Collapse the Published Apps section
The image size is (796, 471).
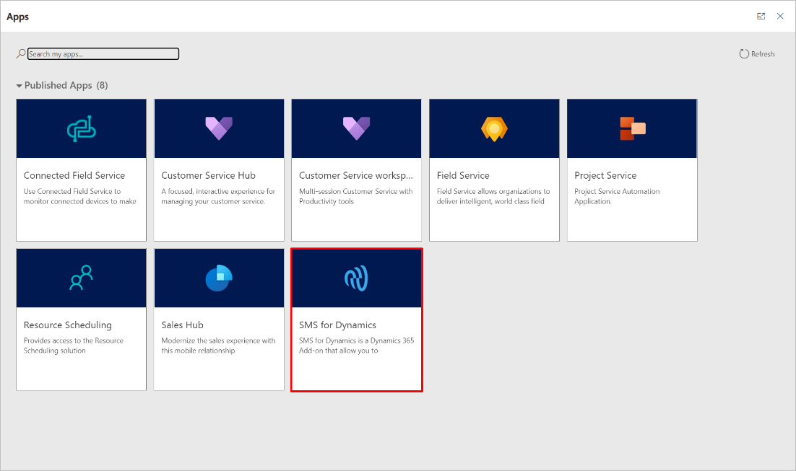pyautogui.click(x=20, y=86)
